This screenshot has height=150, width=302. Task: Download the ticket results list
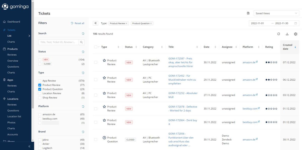click(287, 34)
